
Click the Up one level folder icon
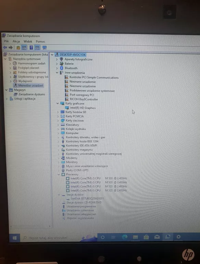click(x=18, y=48)
